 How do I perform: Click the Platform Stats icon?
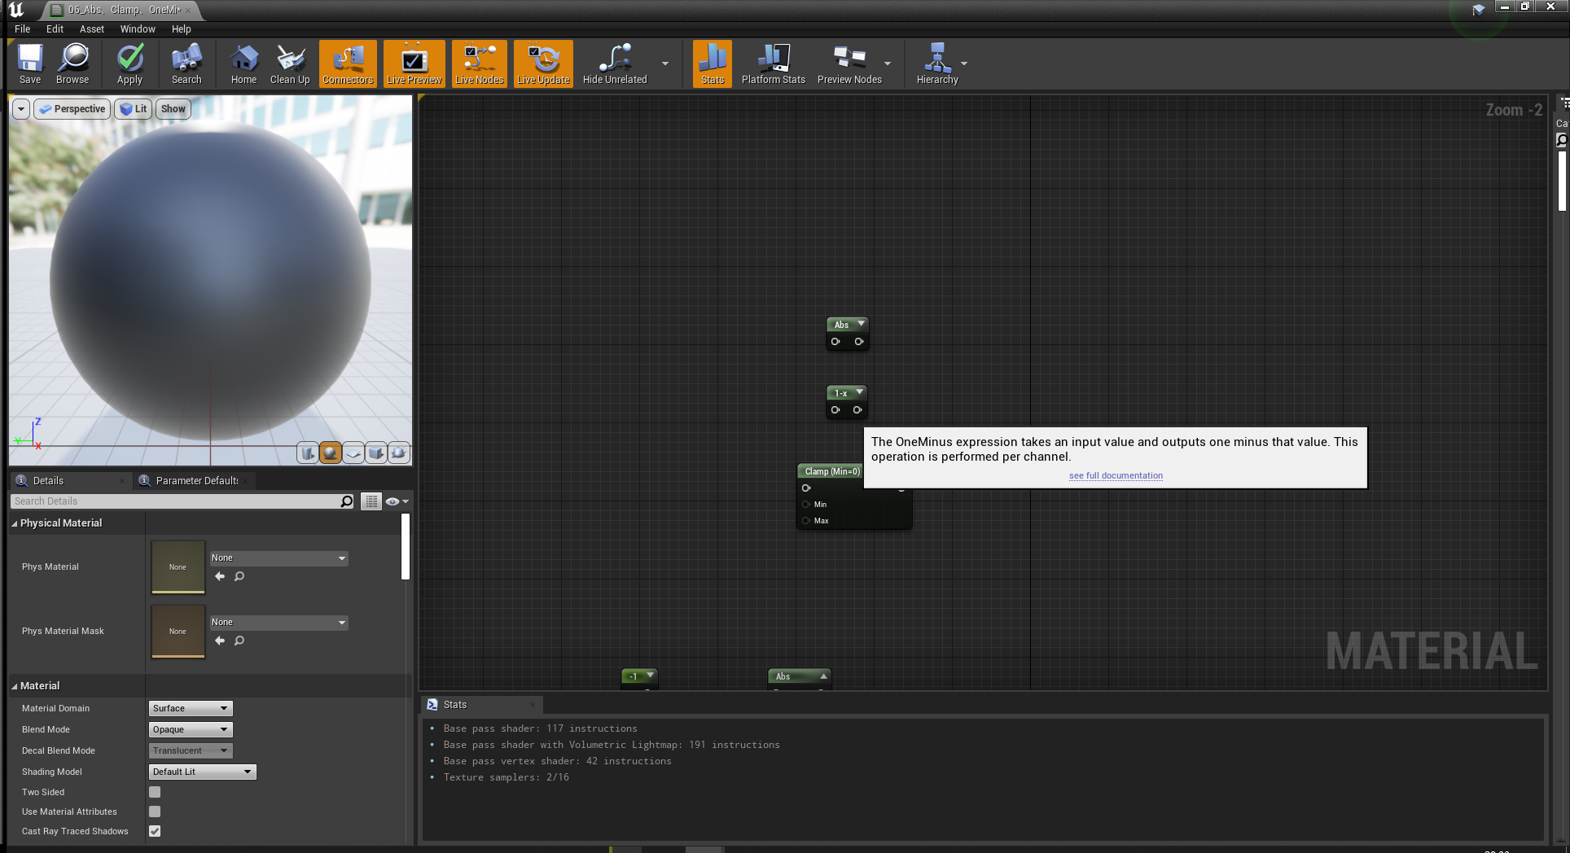point(772,63)
